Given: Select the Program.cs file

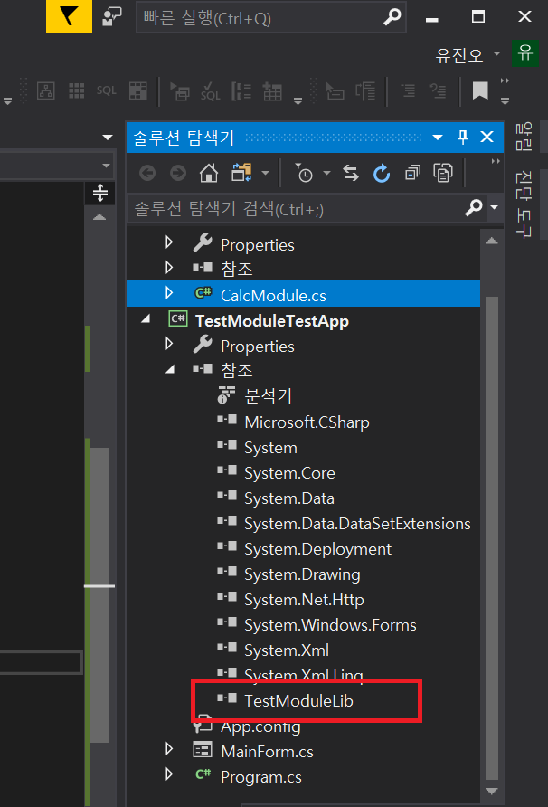Looking at the screenshot, I should click(x=260, y=777).
